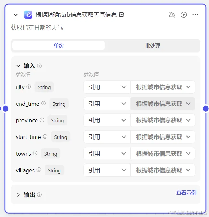Click the right output connection port
The width and height of the screenshot is (209, 217).
pos(206,109)
